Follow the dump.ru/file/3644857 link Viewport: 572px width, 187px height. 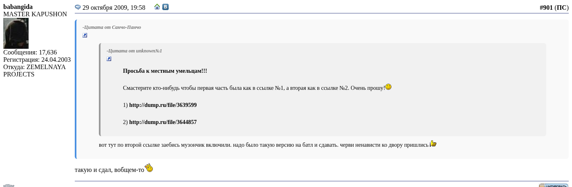(163, 122)
